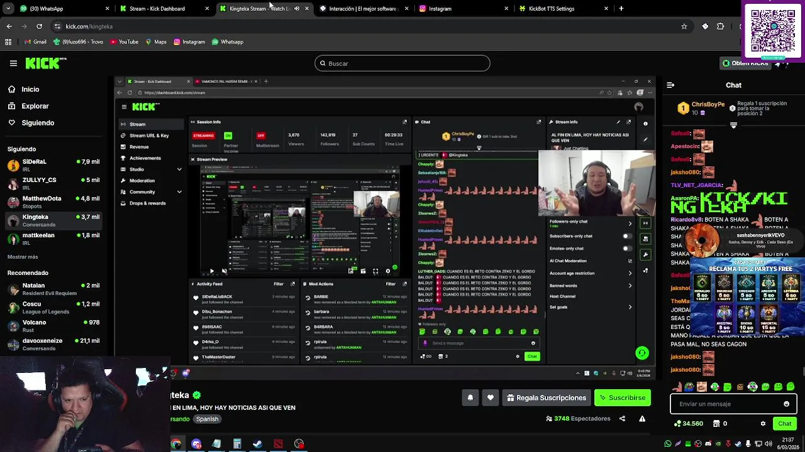Viewport: 805px width, 452px height.
Task: Reload the kick.com page
Action: pyautogui.click(x=39, y=26)
